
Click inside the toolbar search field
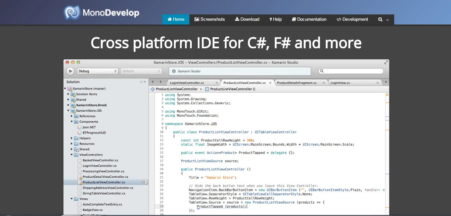[351, 71]
